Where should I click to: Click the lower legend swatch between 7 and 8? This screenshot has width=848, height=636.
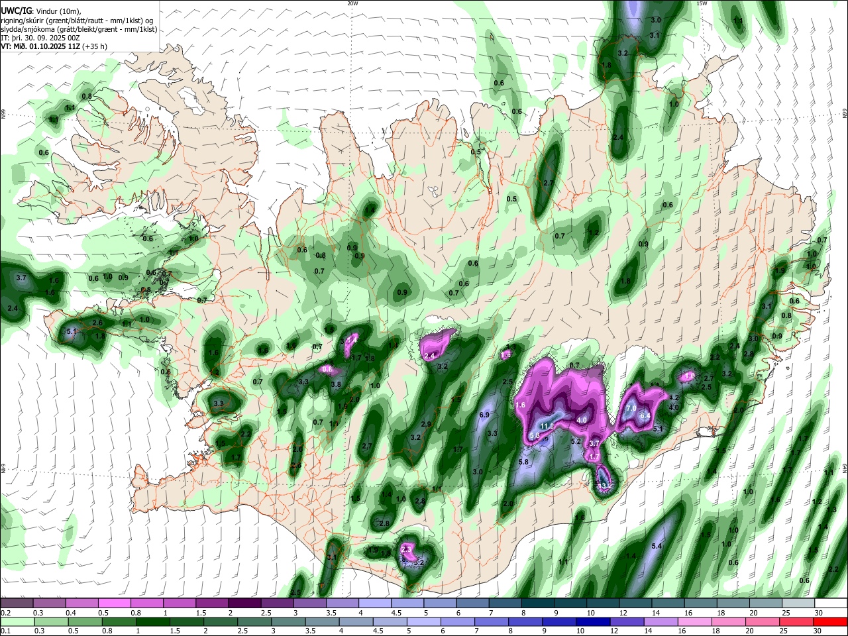tap(493, 621)
